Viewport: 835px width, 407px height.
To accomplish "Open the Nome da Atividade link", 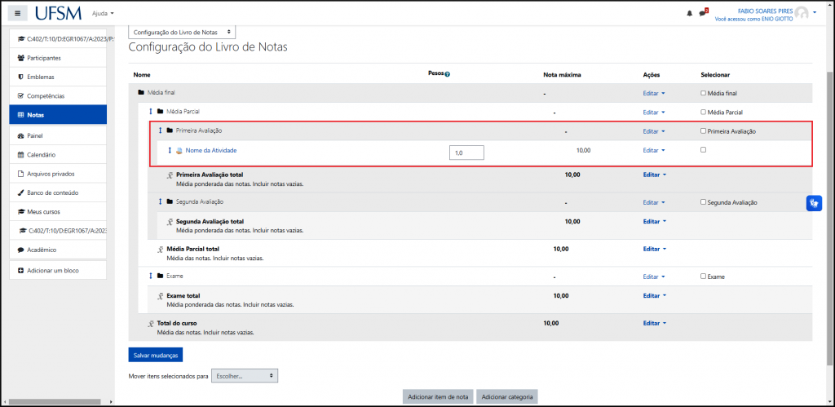I will (x=211, y=150).
